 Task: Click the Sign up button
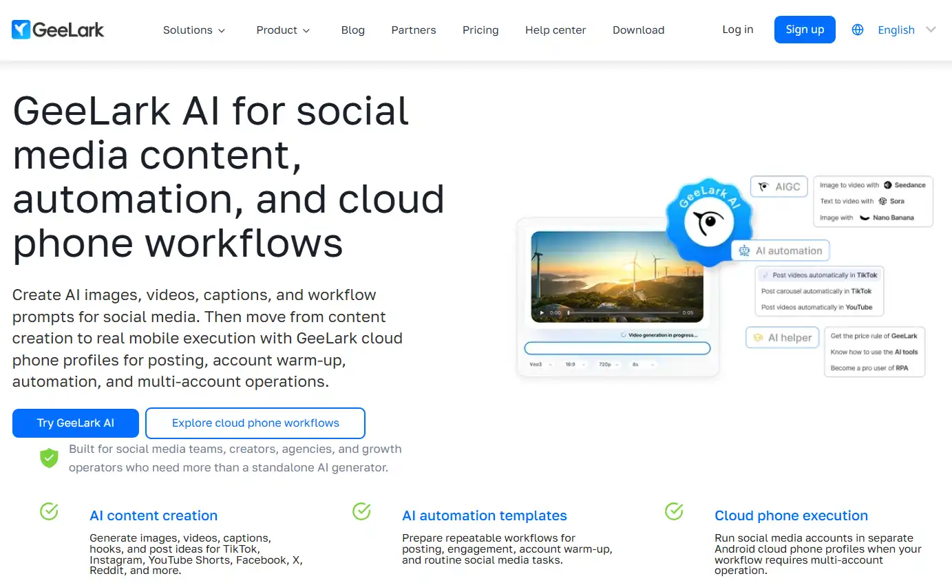[x=805, y=30]
